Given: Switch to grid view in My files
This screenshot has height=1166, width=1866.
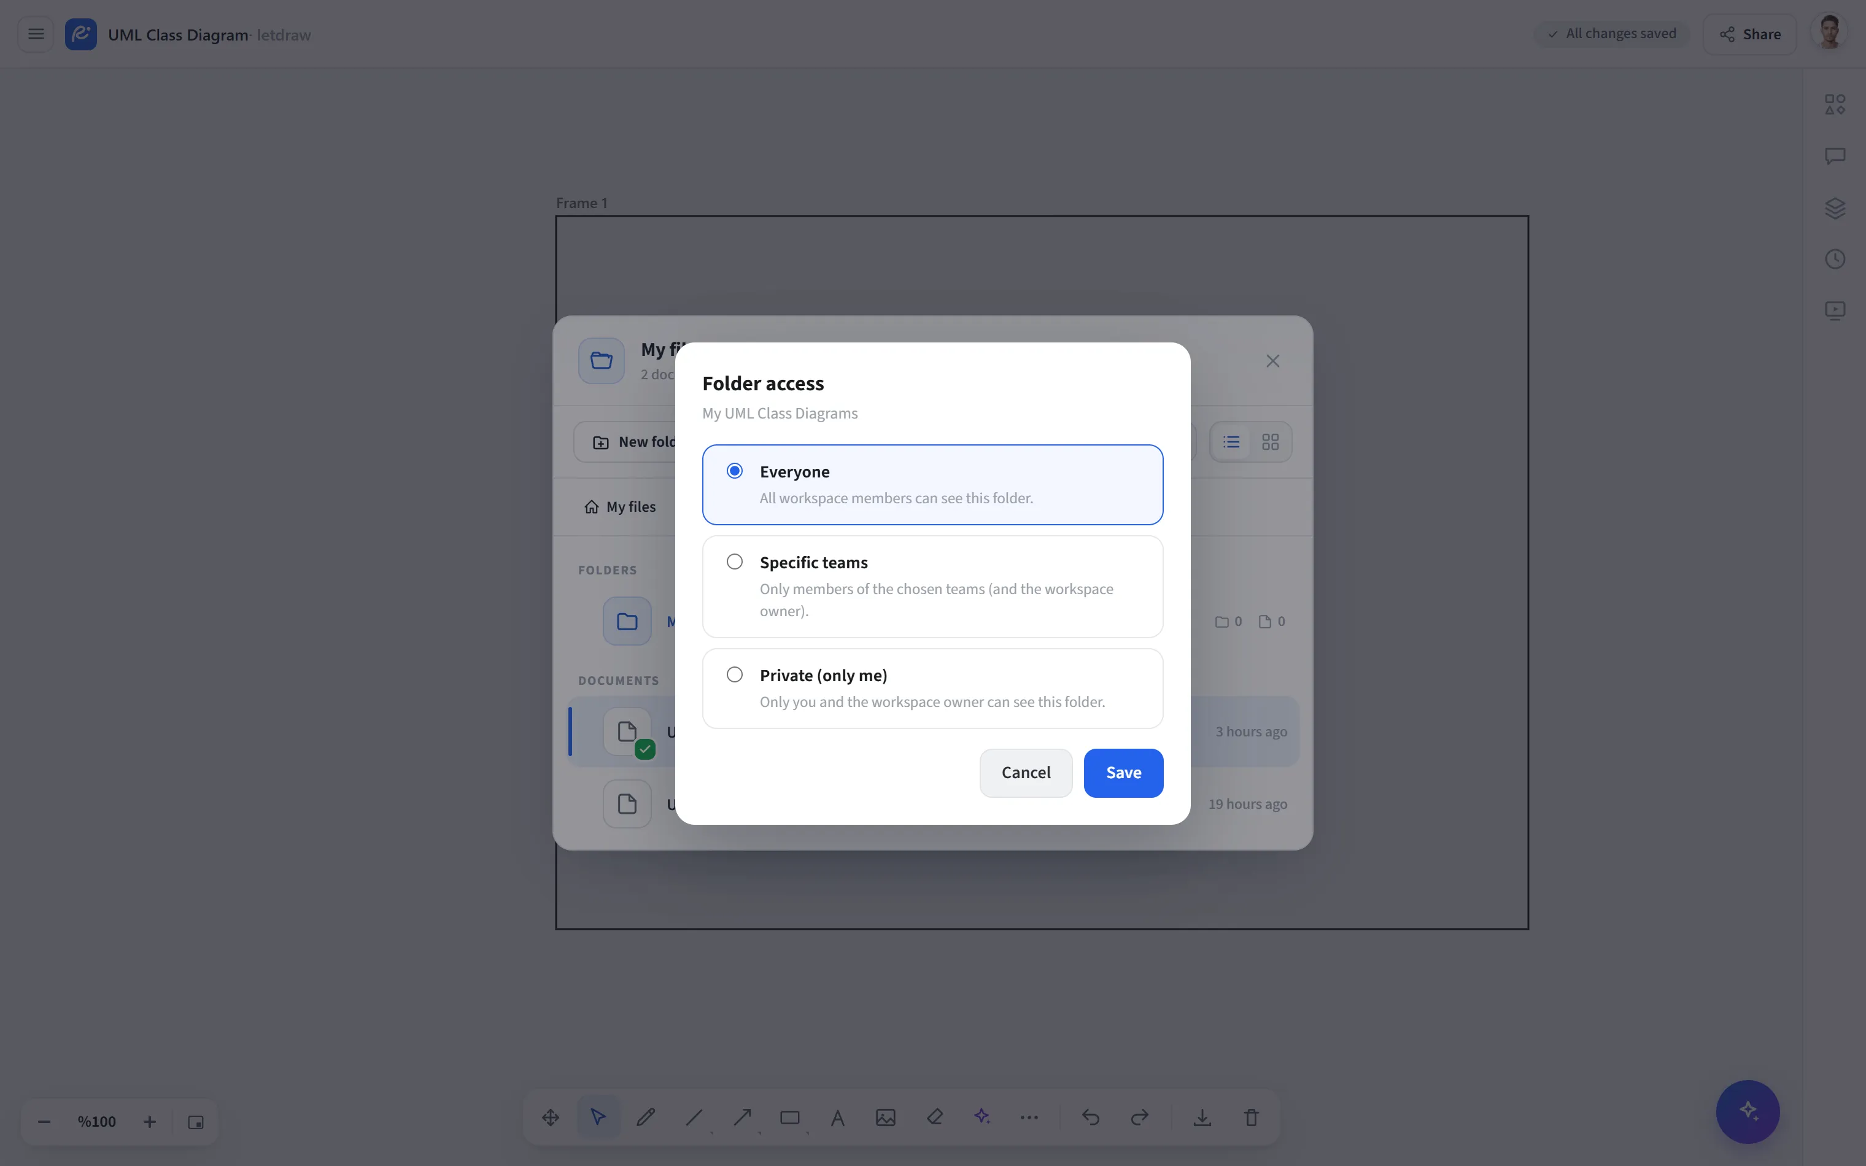Looking at the screenshot, I should coord(1270,442).
